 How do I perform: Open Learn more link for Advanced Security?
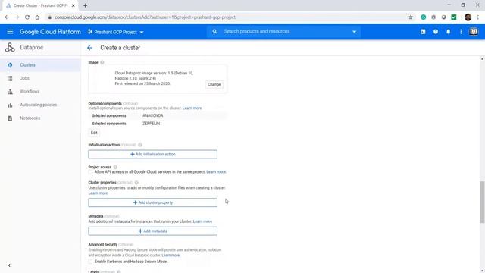(171, 256)
